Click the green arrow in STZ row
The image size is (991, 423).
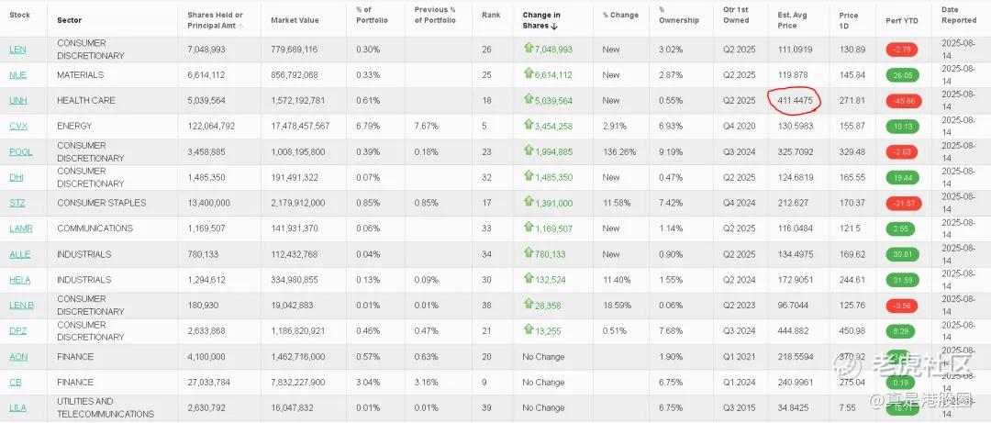click(529, 202)
